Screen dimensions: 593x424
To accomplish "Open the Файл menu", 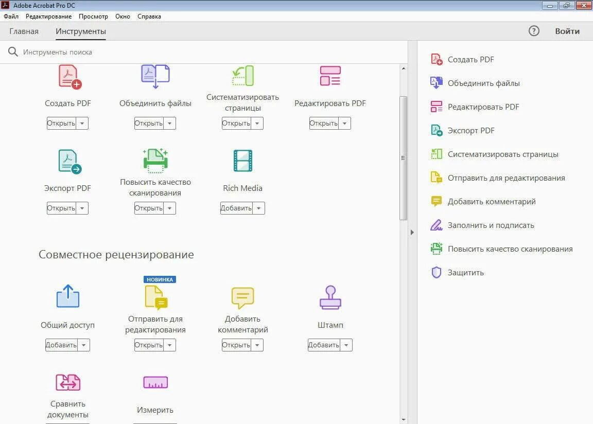I will pyautogui.click(x=11, y=16).
